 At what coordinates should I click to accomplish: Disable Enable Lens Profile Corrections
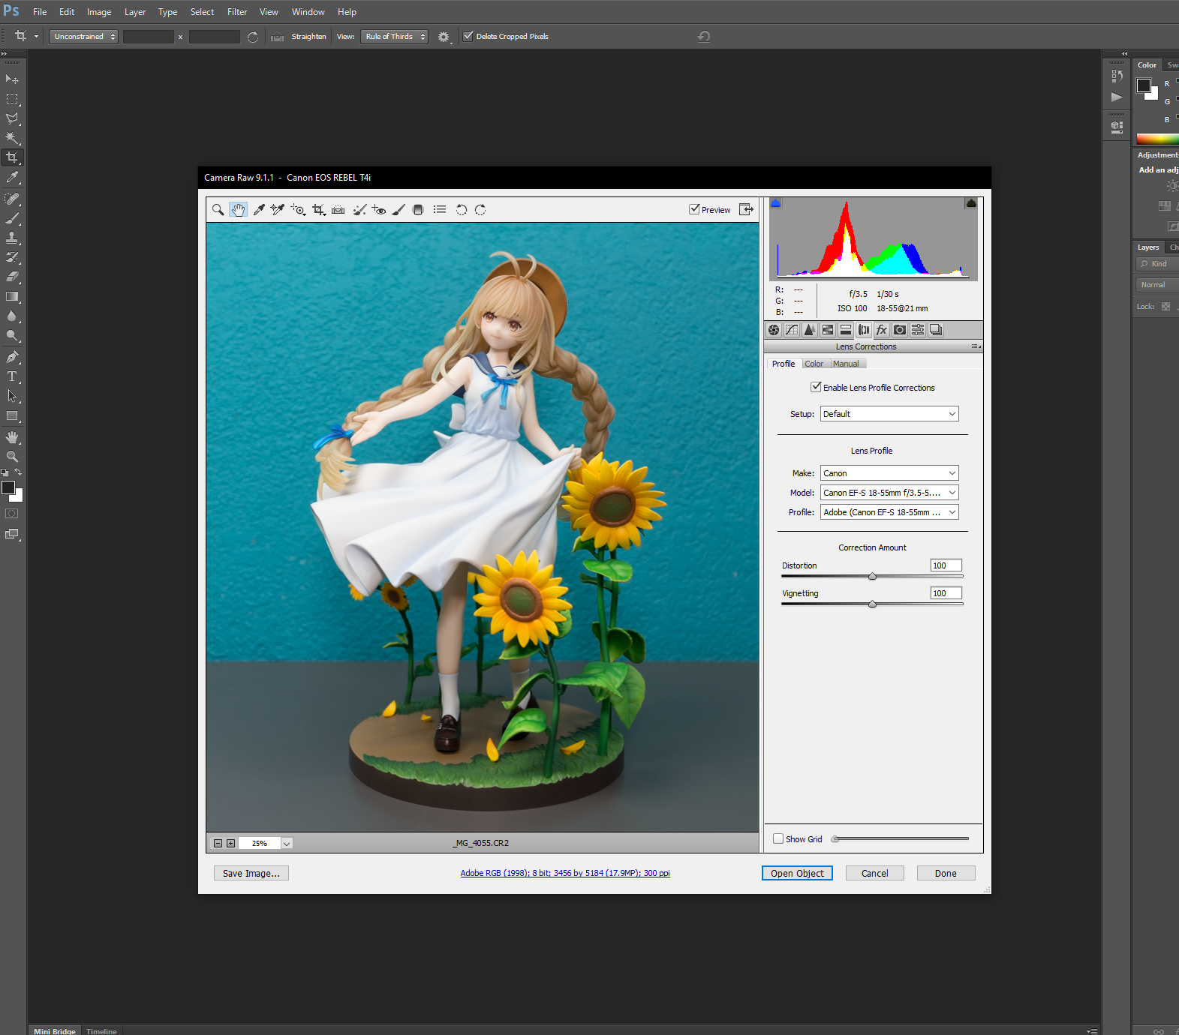816,387
